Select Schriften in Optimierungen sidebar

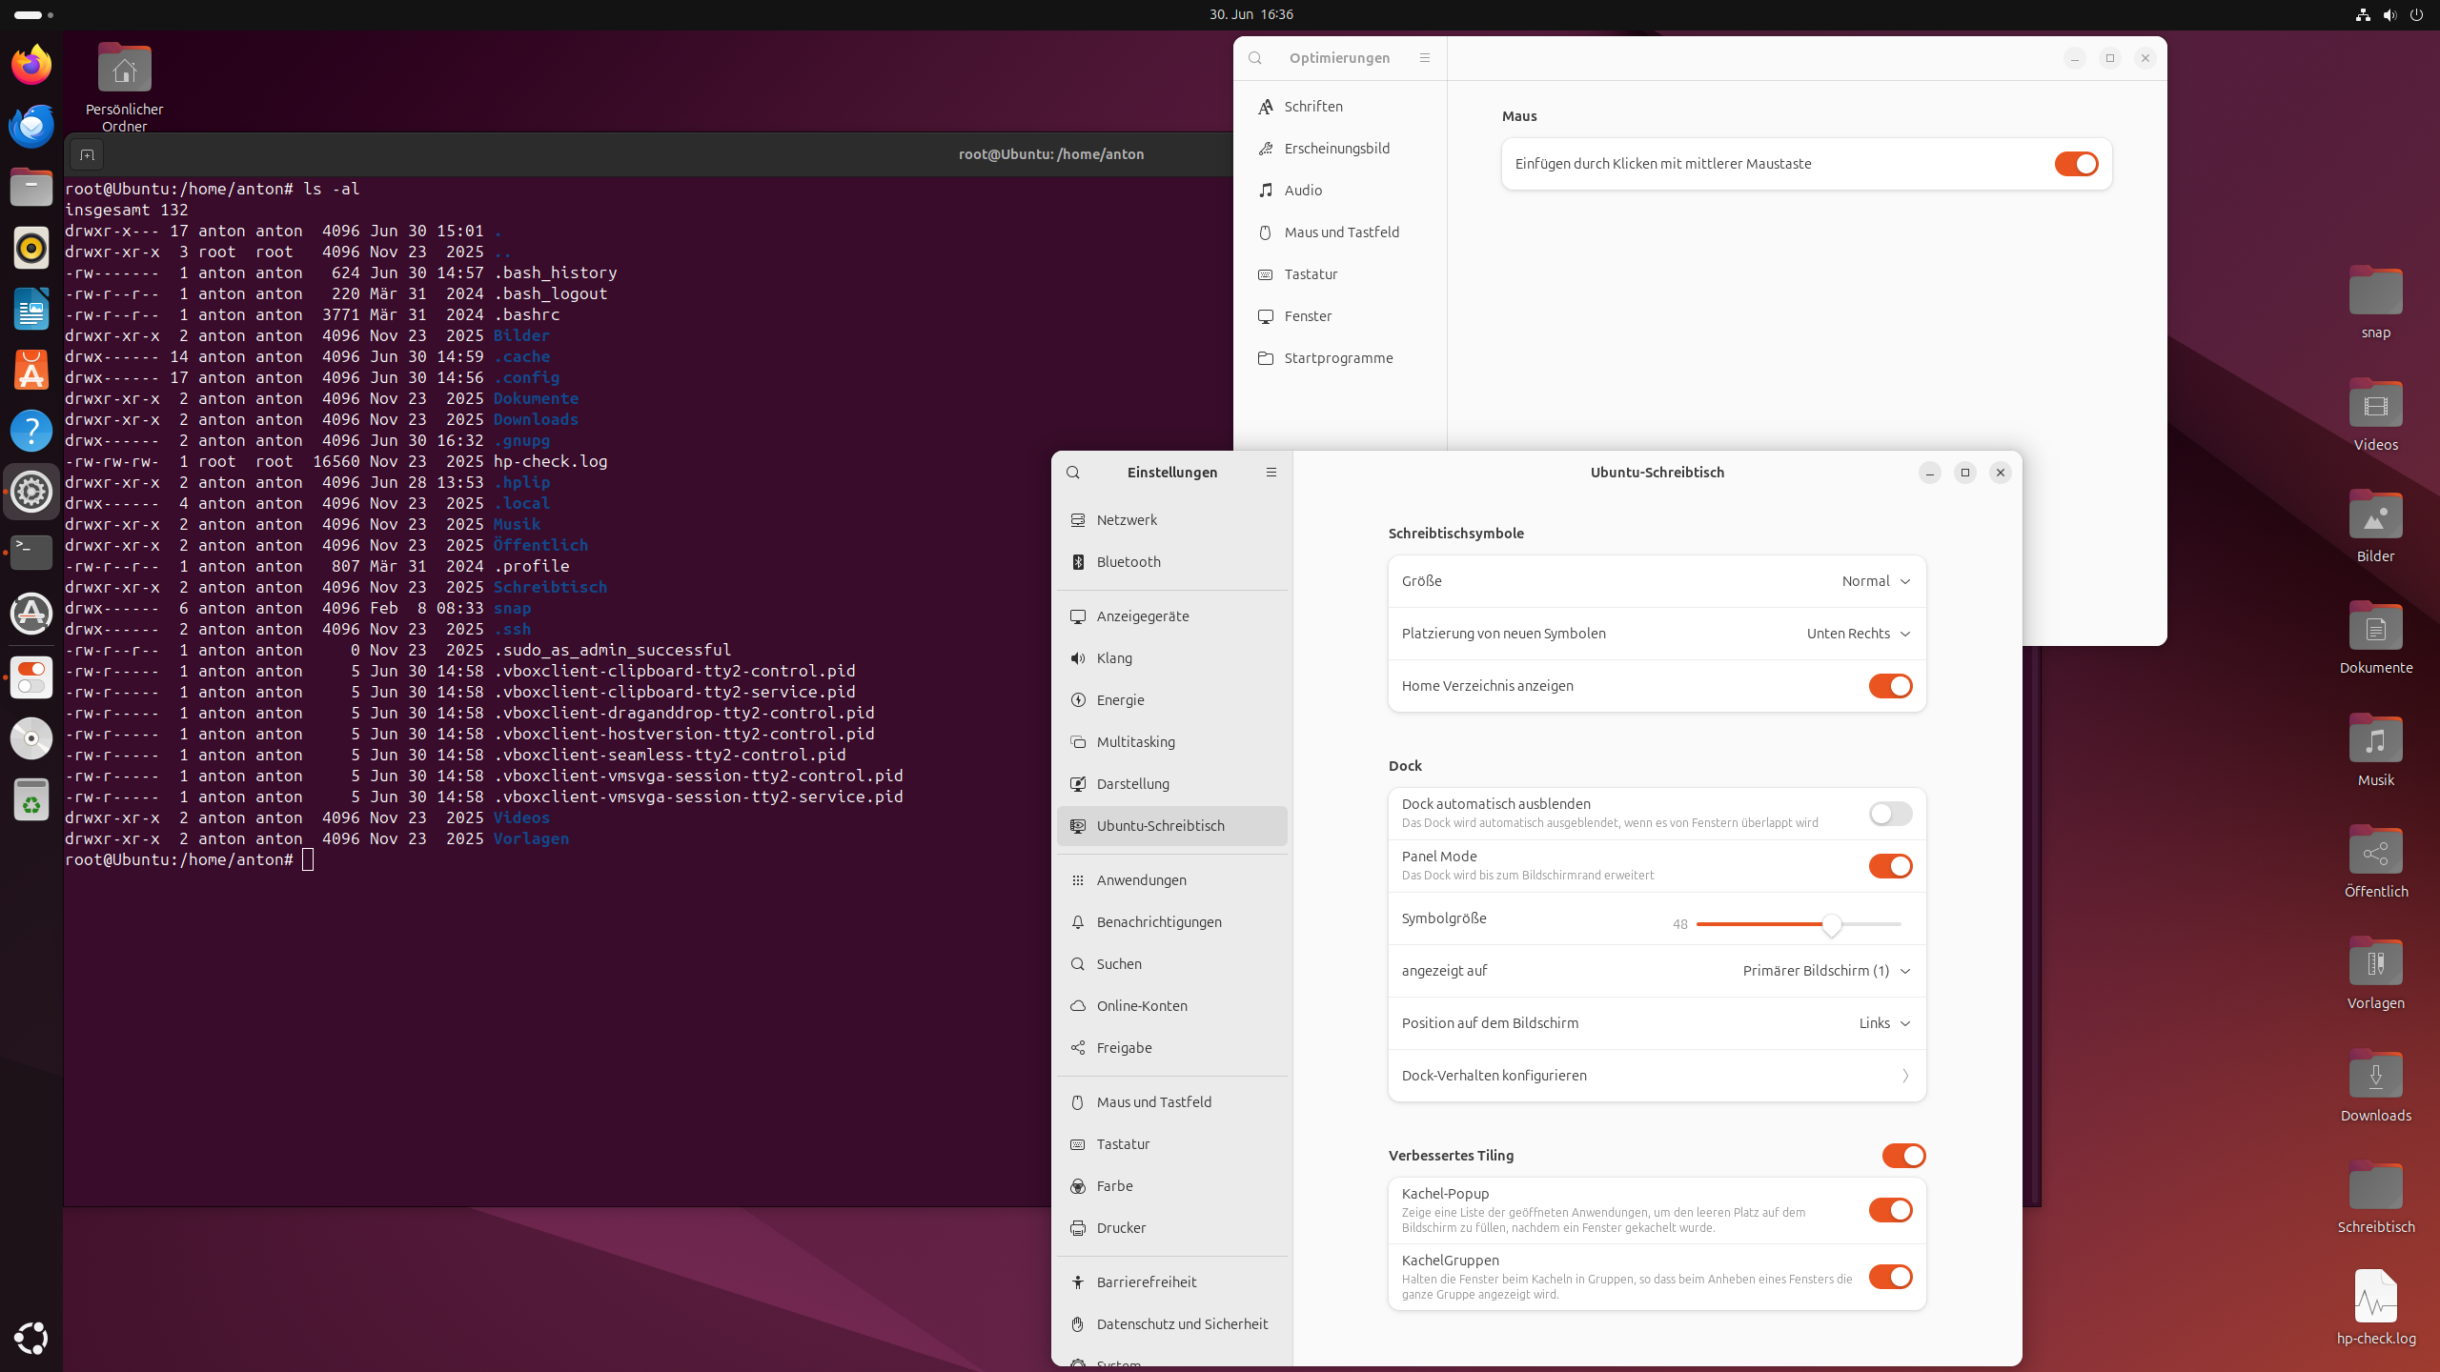1340,107
